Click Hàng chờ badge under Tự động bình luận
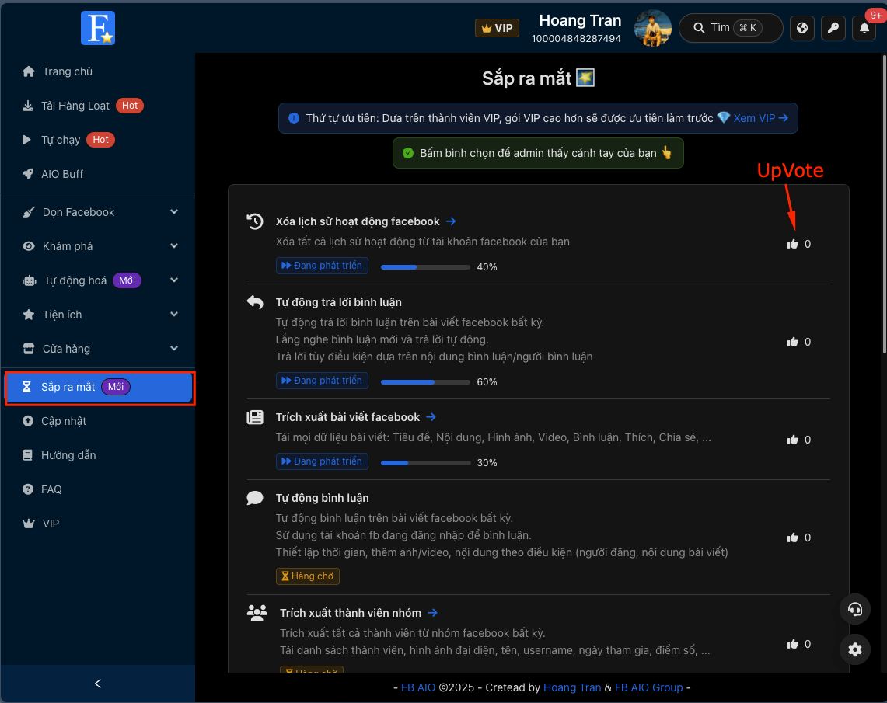 [x=308, y=576]
